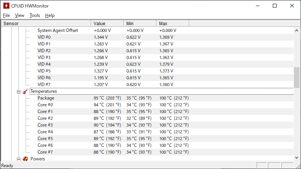Click the scroll down arrow
Viewport: 301px width, 169px height.
[x=296, y=158]
